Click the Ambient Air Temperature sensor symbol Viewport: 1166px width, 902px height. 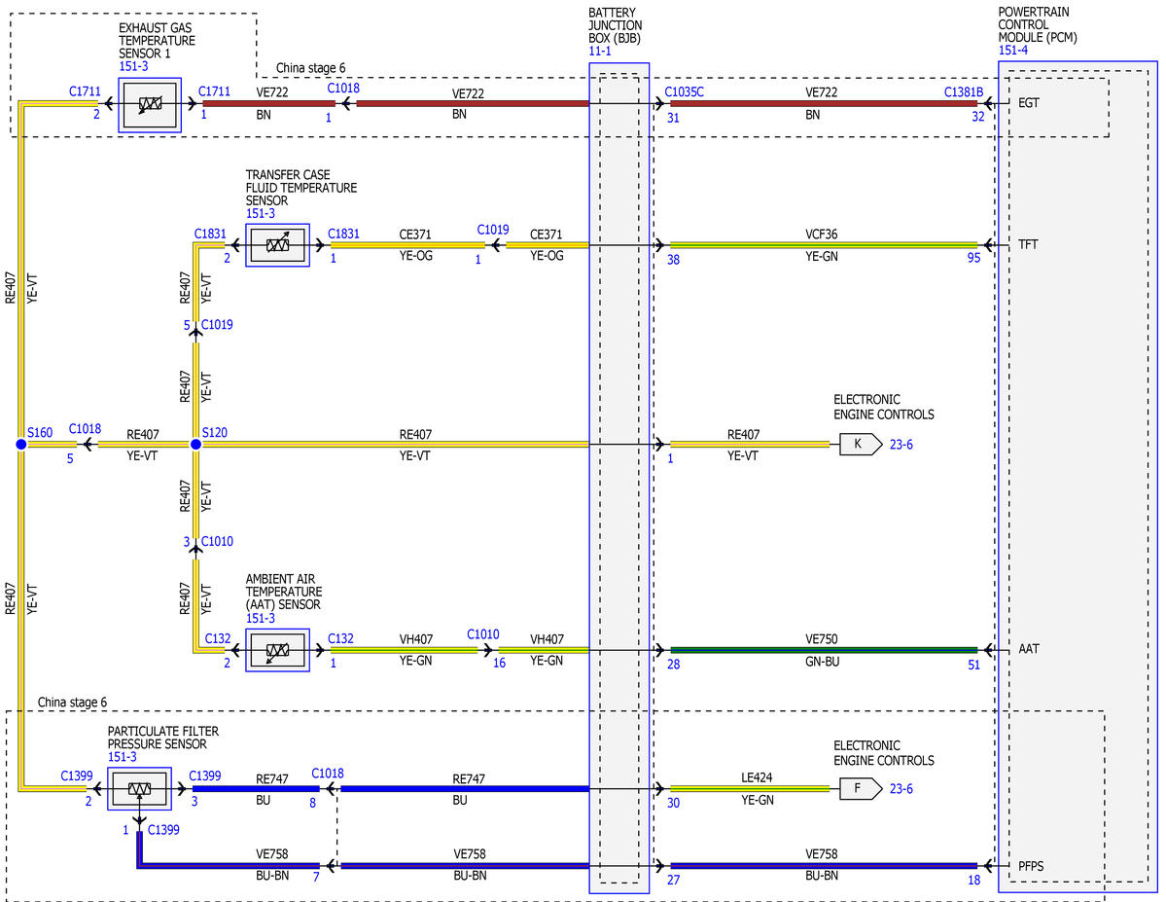click(277, 650)
